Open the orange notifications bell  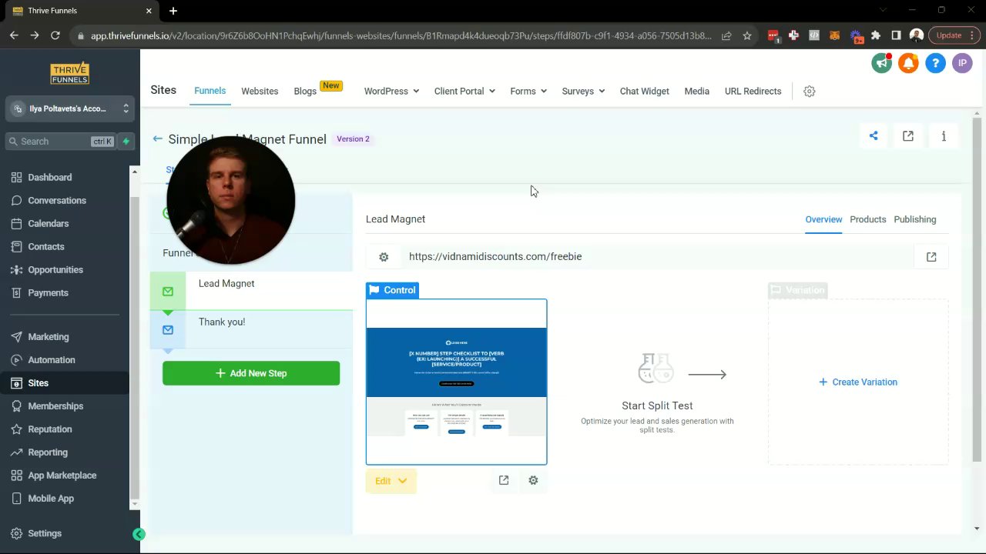(x=909, y=63)
